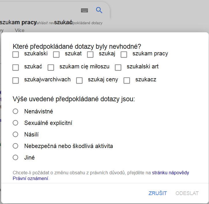Click the ODESLAT submit button

[187, 193]
